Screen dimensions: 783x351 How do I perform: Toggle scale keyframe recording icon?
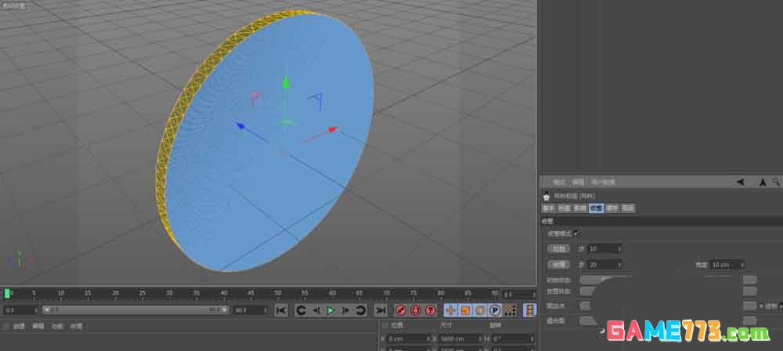click(465, 310)
